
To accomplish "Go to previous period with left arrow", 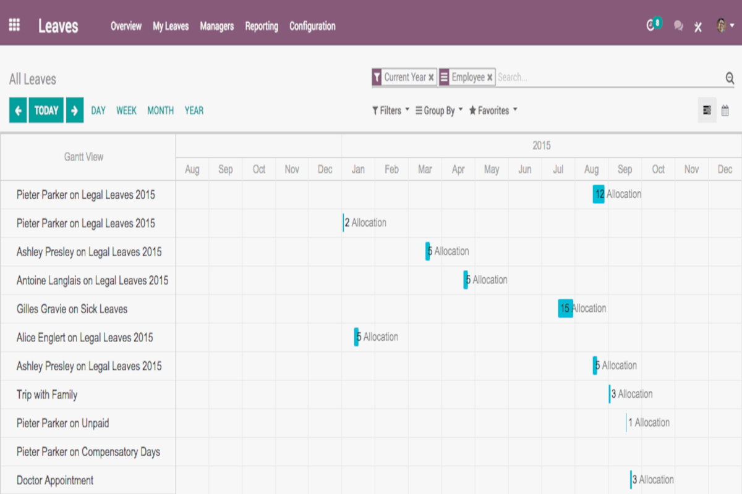I will coord(18,111).
